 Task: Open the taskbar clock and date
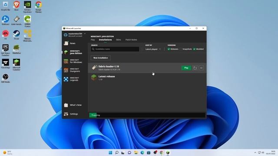271,153
